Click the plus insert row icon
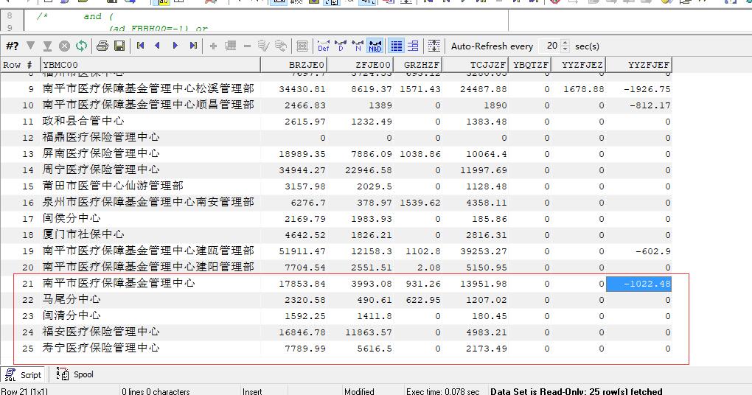Viewport: 752px width, 395px height. 213,46
